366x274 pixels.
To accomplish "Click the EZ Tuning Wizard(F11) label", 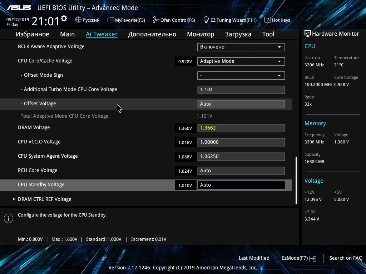I will tap(233, 20).
